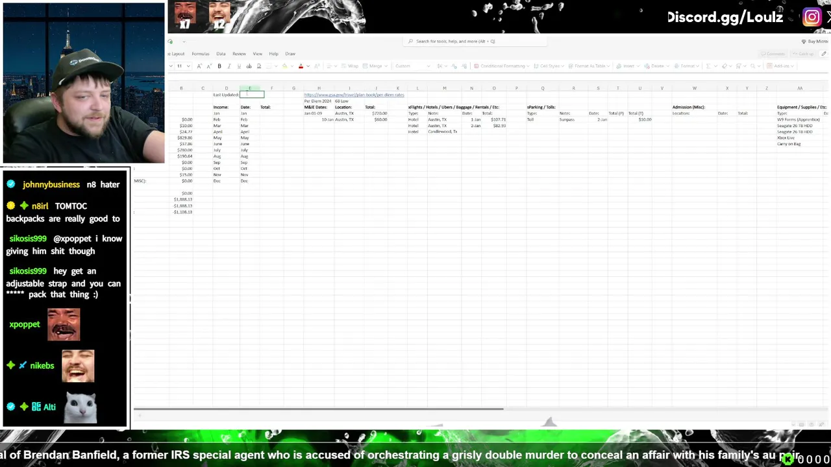The image size is (831, 467).
Task: Toggle Bold formatting in the ribbon
Action: (219, 66)
